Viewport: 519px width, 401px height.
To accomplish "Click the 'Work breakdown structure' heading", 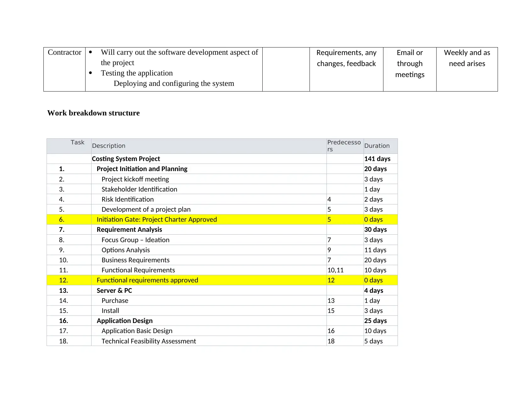I will tap(93, 113).
